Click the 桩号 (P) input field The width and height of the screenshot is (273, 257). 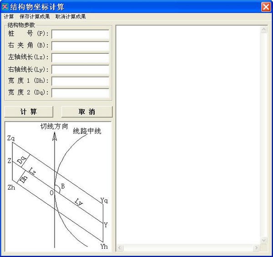pyautogui.click(x=80, y=34)
